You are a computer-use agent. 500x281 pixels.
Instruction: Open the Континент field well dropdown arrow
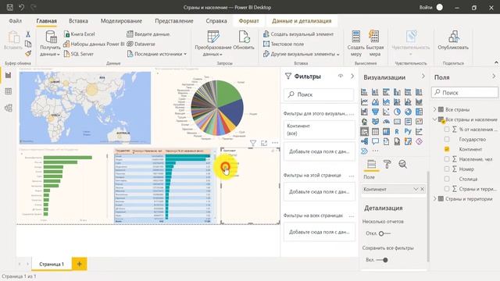coord(416,189)
